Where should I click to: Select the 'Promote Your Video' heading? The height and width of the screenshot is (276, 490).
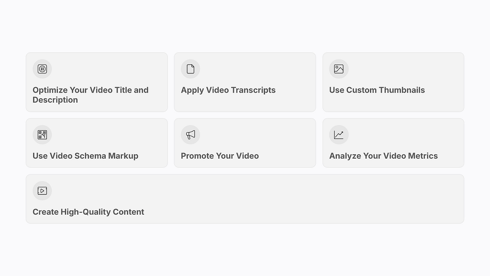(220, 156)
